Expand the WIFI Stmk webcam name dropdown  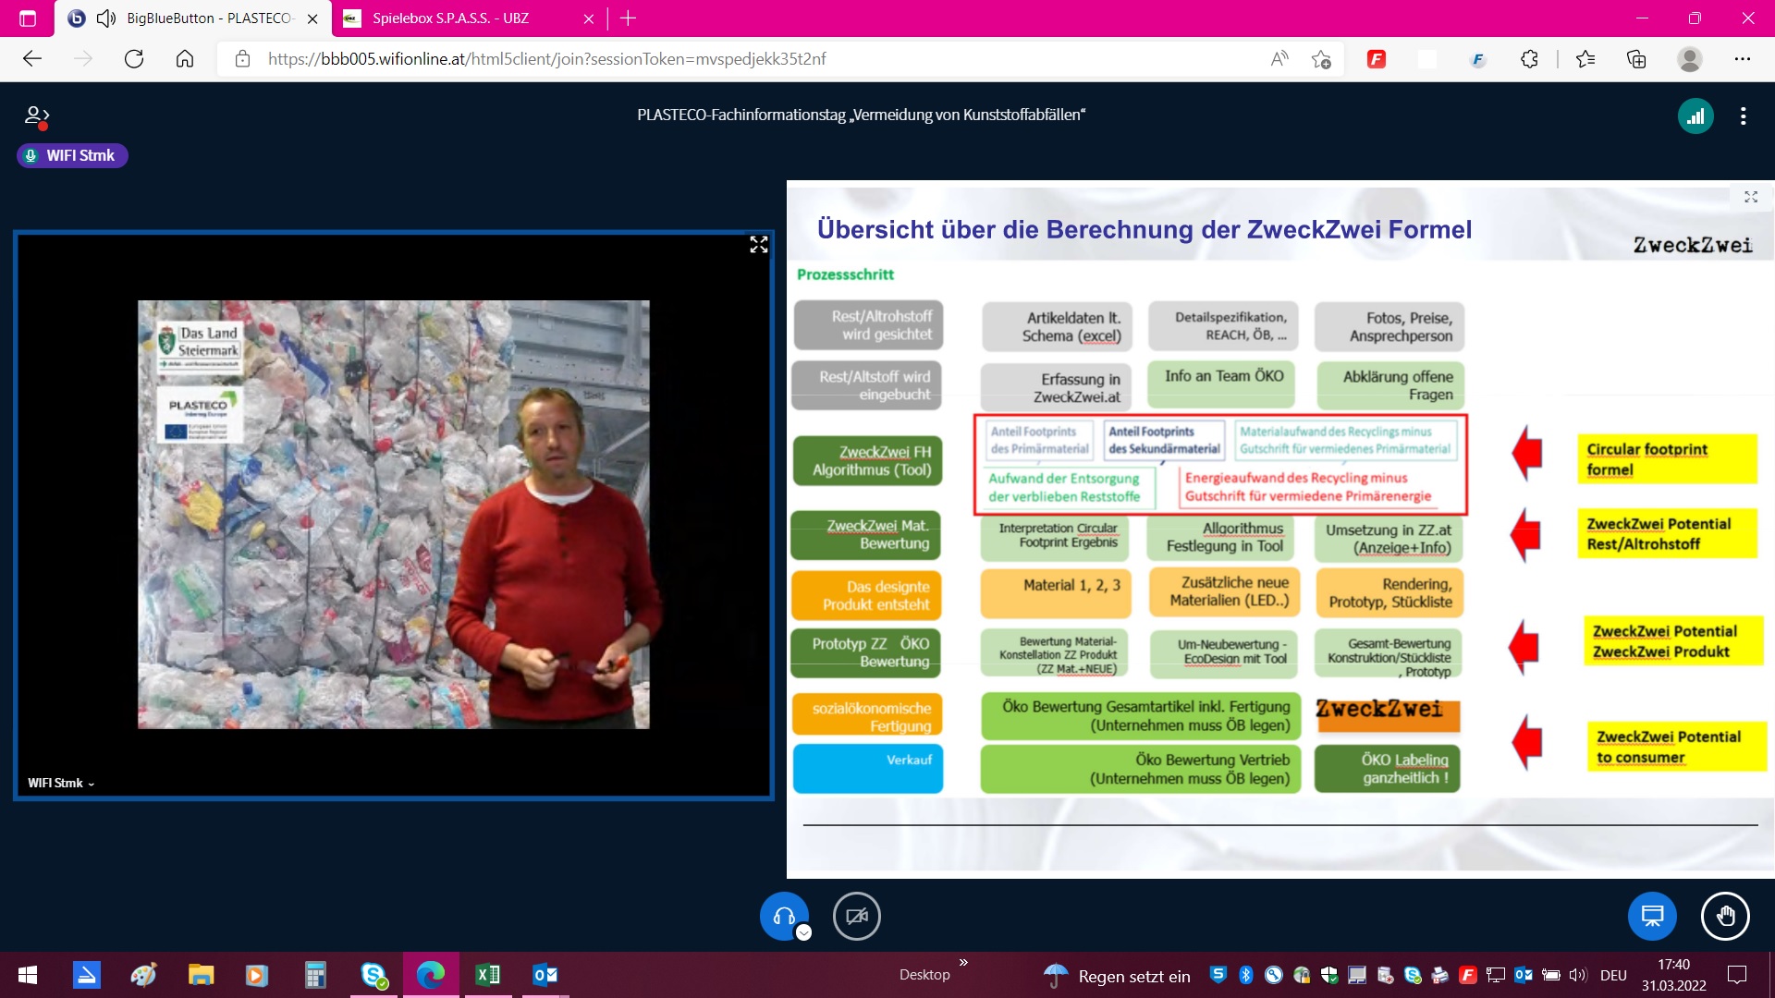click(x=61, y=783)
